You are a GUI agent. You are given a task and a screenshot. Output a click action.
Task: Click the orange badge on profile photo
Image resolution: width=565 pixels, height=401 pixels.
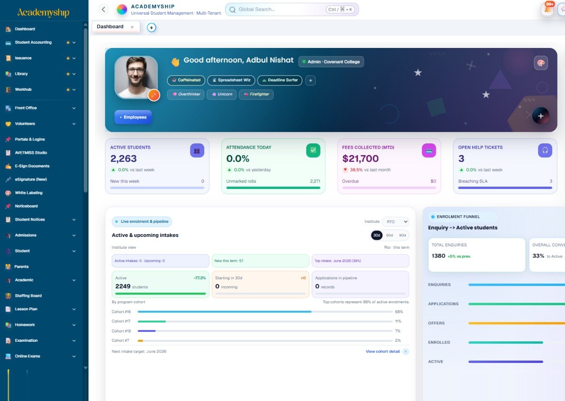coord(154,95)
